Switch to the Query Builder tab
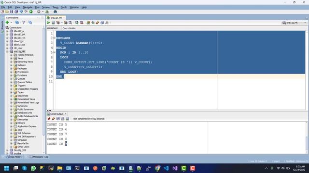This screenshot has height=173, width=309. point(69,28)
